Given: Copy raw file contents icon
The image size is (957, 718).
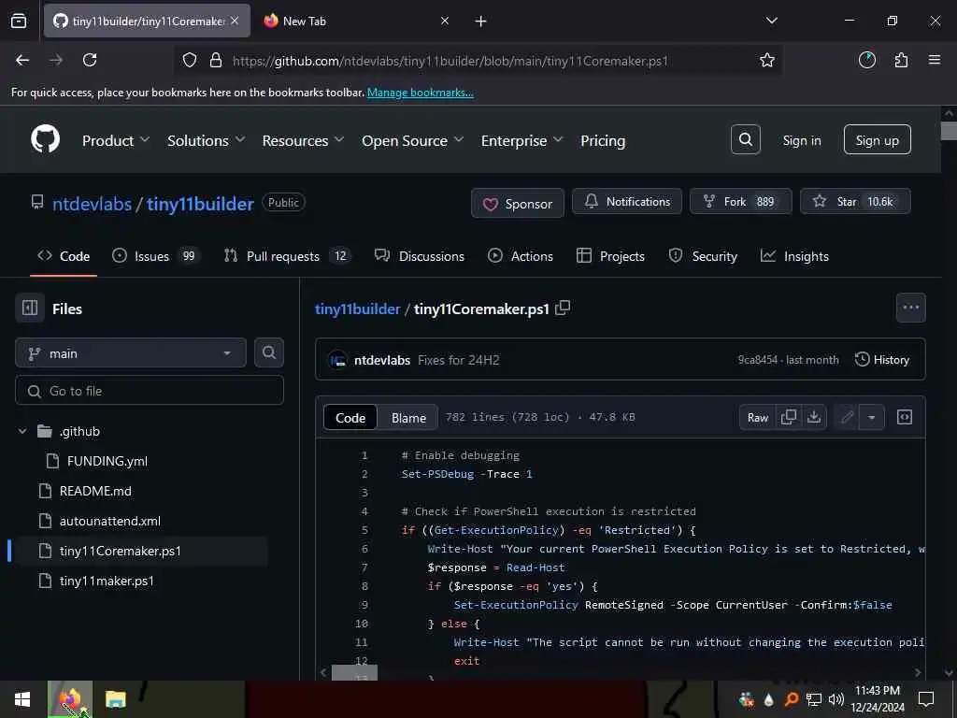Looking at the screenshot, I should pyautogui.click(x=789, y=417).
